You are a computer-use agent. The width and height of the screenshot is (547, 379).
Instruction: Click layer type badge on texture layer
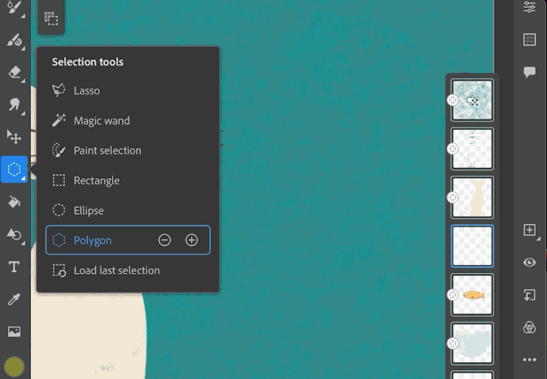(453, 100)
